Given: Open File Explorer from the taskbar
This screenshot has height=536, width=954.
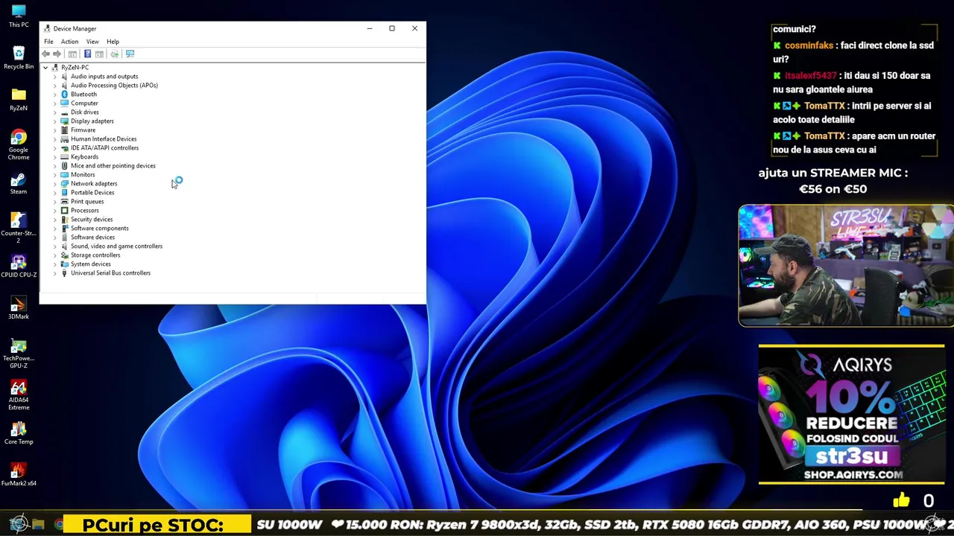Looking at the screenshot, I should point(38,525).
